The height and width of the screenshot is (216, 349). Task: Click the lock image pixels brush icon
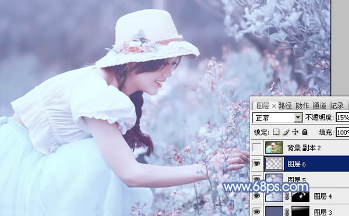coord(286,132)
